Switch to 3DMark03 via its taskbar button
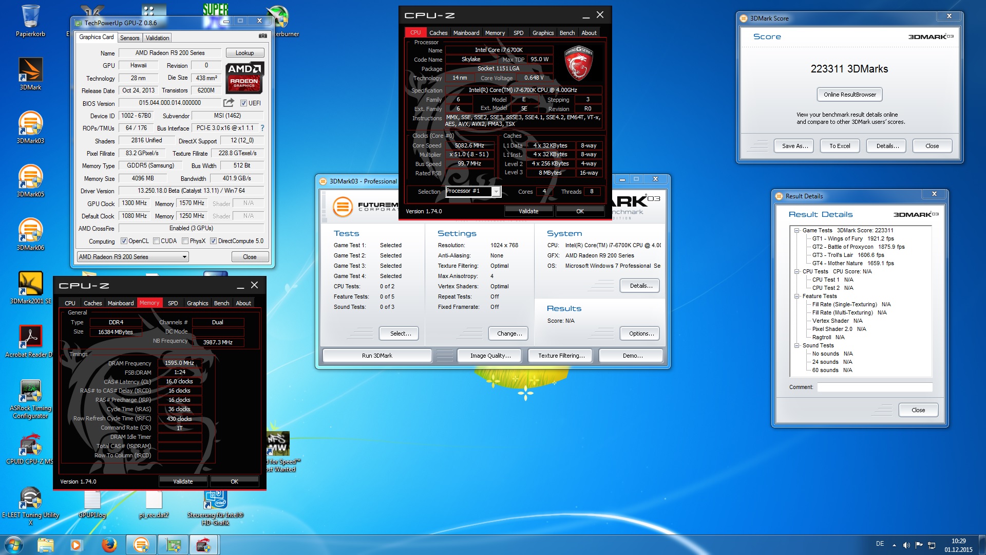Image resolution: width=986 pixels, height=555 pixels. 141,545
